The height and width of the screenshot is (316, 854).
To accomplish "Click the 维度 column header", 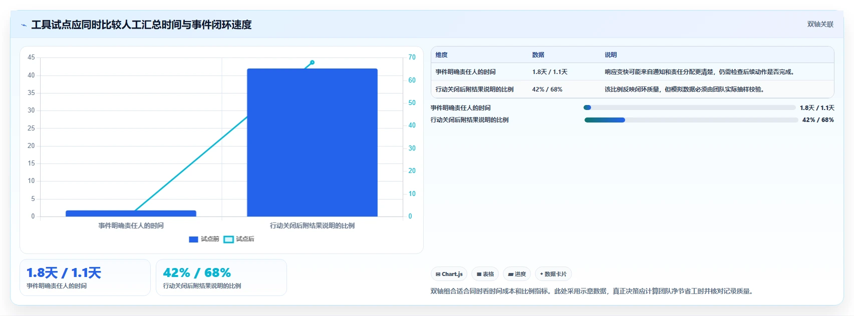I will [441, 55].
